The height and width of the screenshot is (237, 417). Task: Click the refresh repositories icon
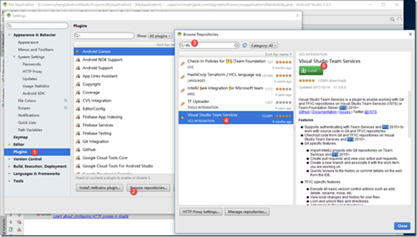pyautogui.click(x=245, y=45)
